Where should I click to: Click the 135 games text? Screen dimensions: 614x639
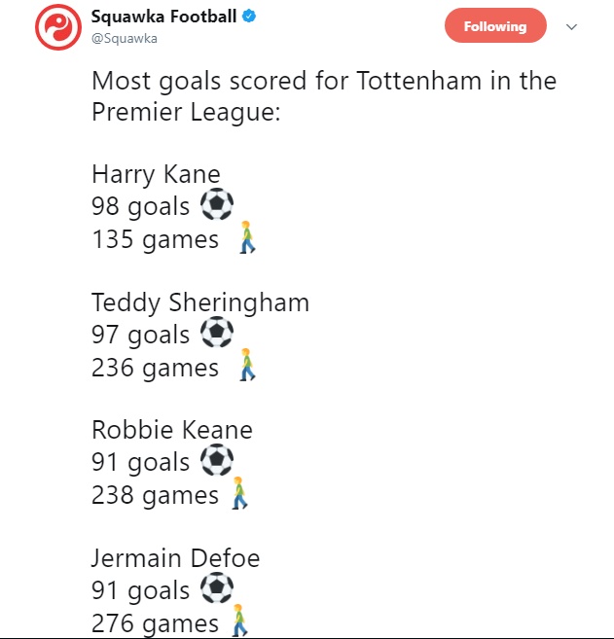tap(155, 239)
